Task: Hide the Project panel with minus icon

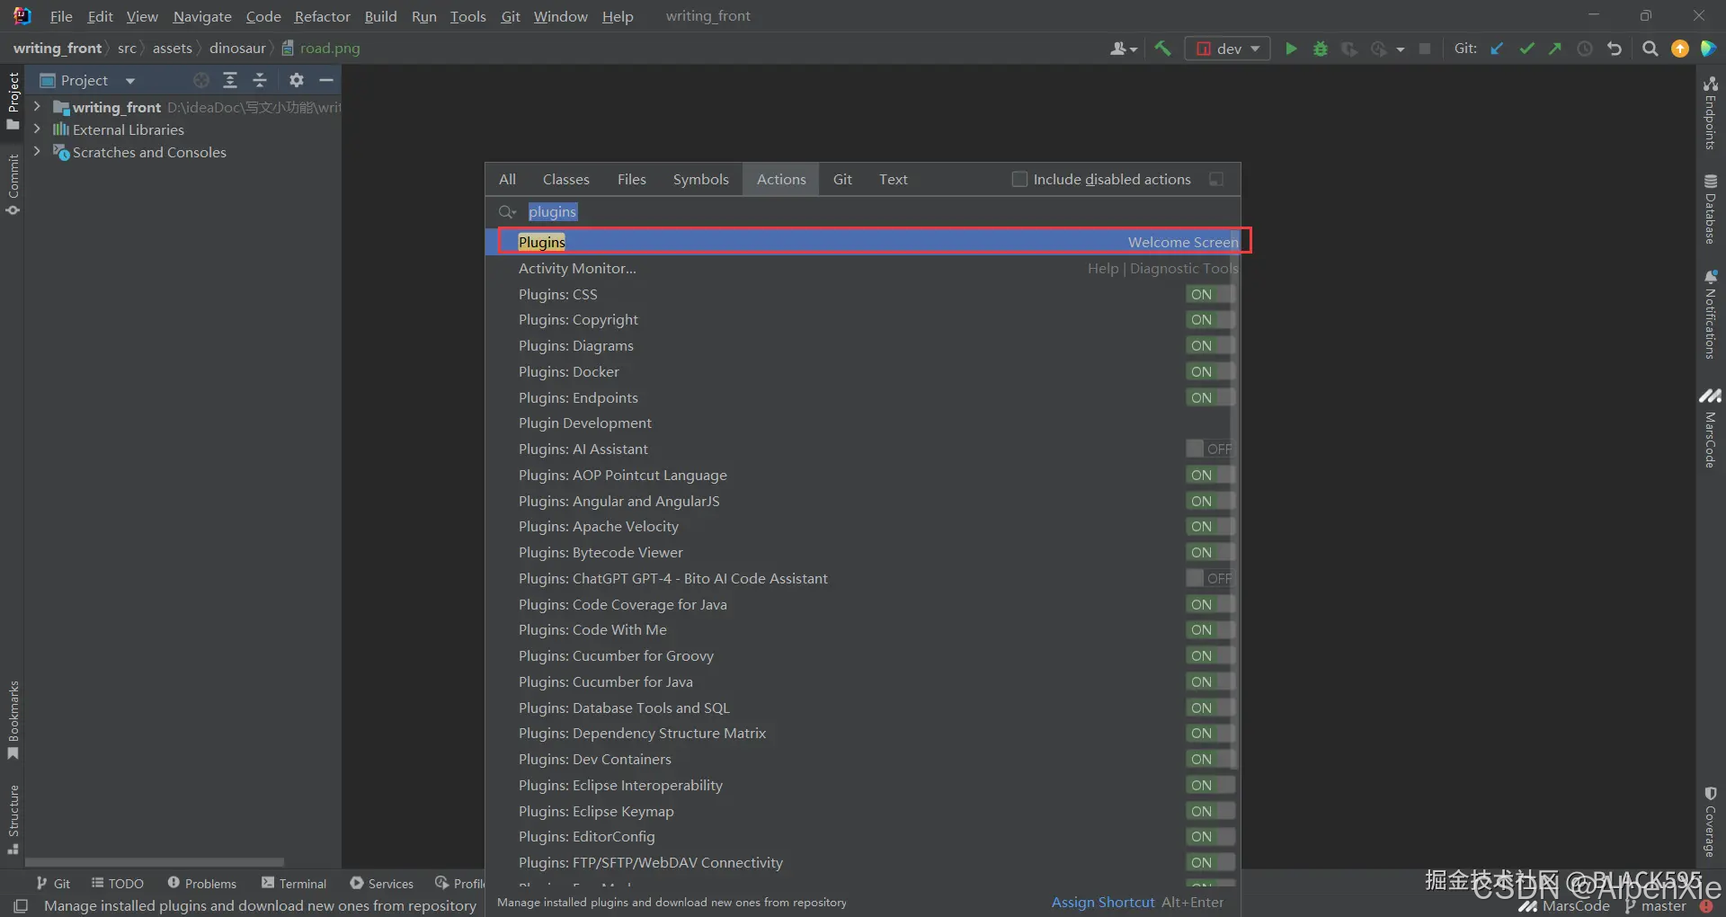Action: 326,80
